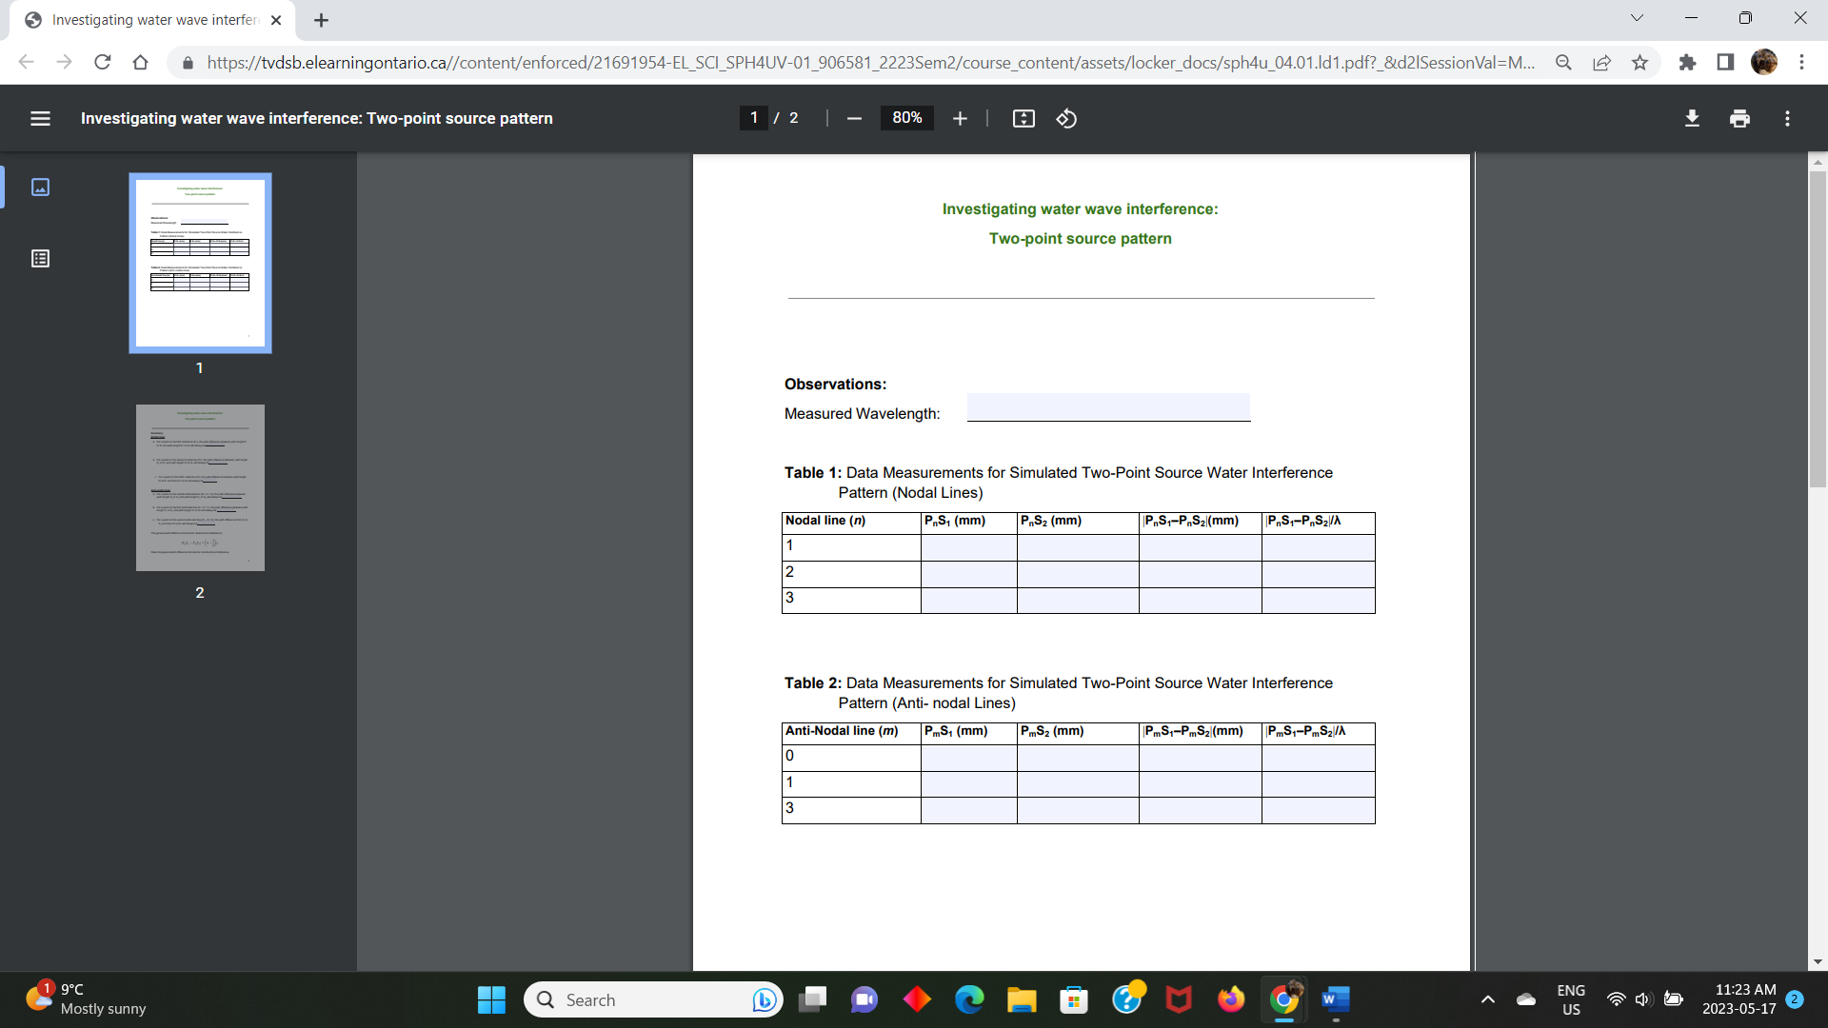The height and width of the screenshot is (1028, 1828).
Task: Open the browser profile menu
Action: tap(1764, 62)
